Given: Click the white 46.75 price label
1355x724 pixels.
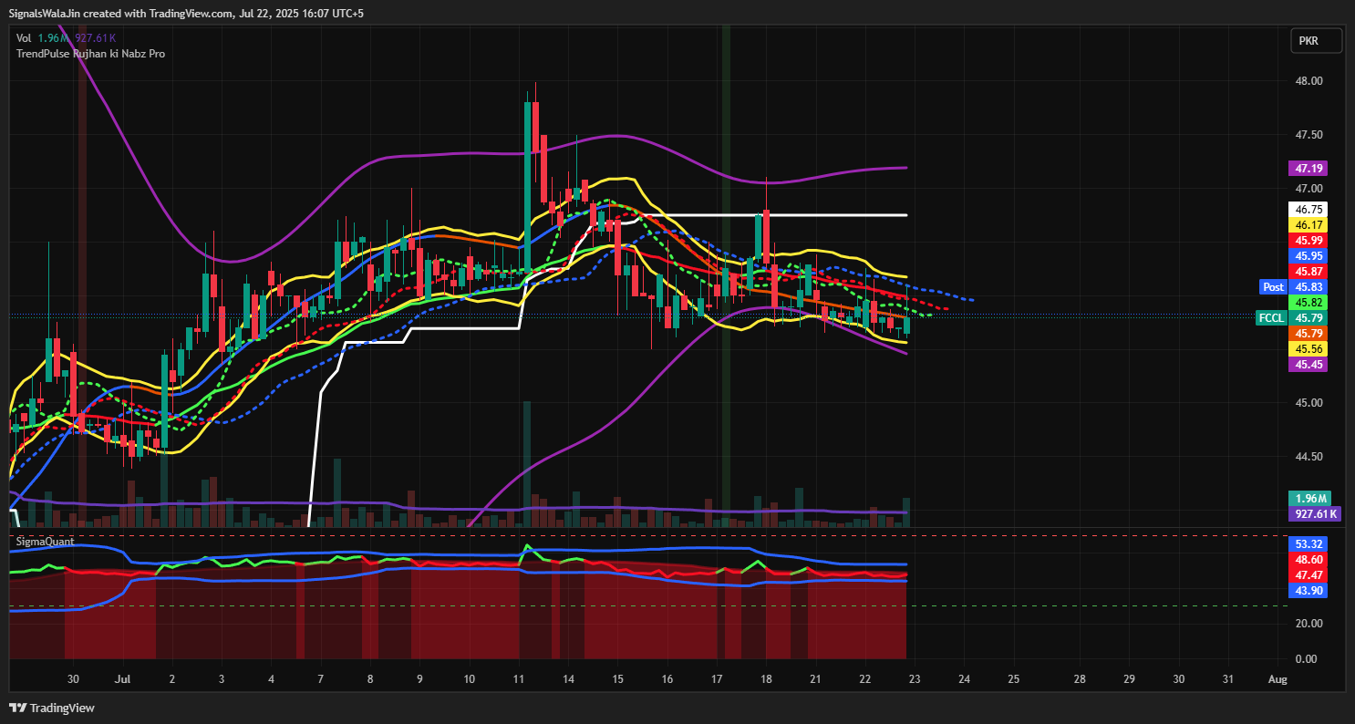Looking at the screenshot, I should point(1308,209).
